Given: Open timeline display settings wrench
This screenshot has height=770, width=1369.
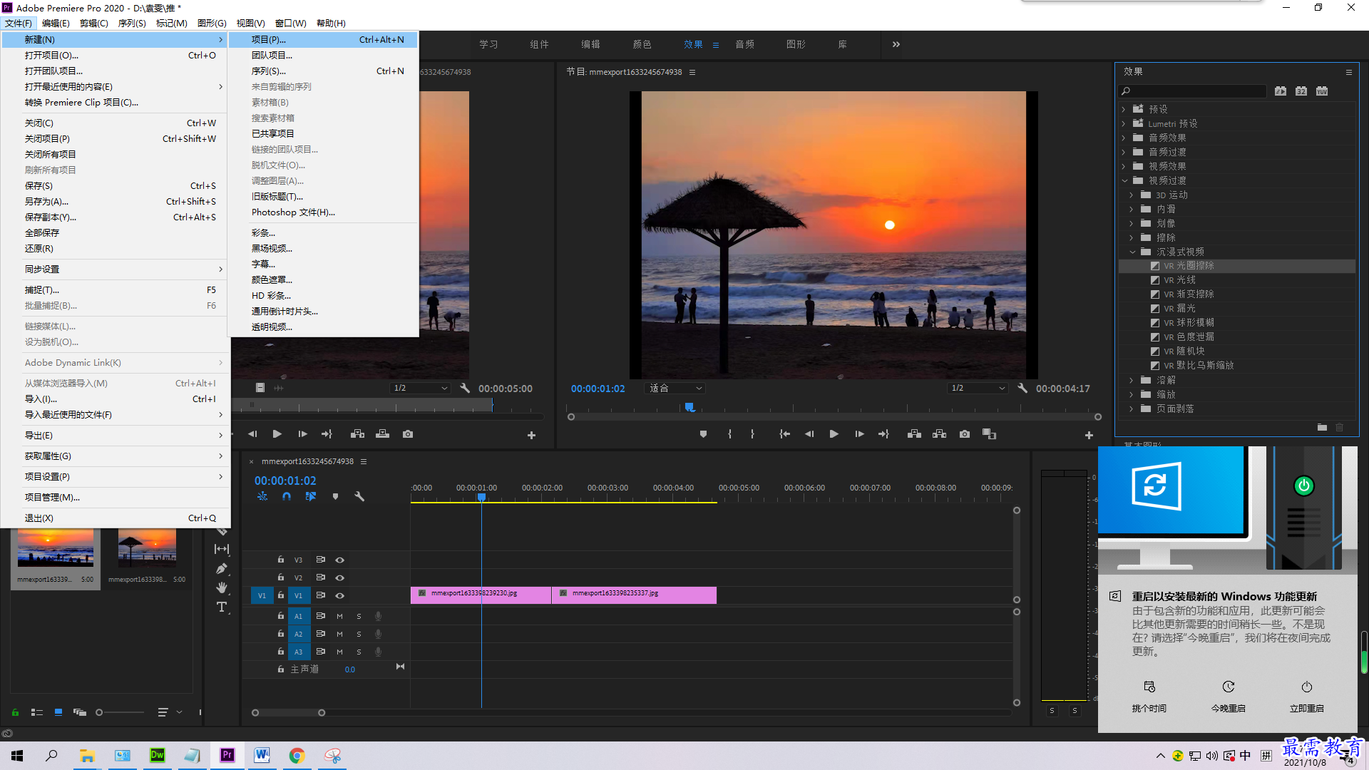Looking at the screenshot, I should point(359,496).
